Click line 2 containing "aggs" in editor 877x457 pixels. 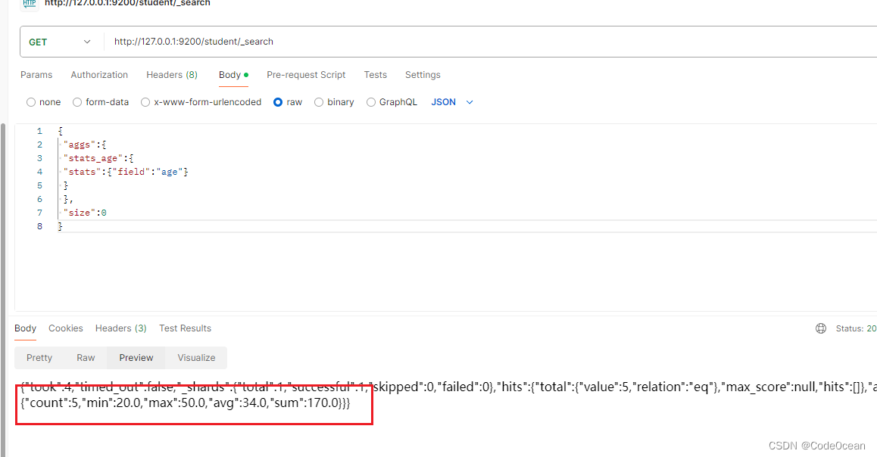(85, 145)
